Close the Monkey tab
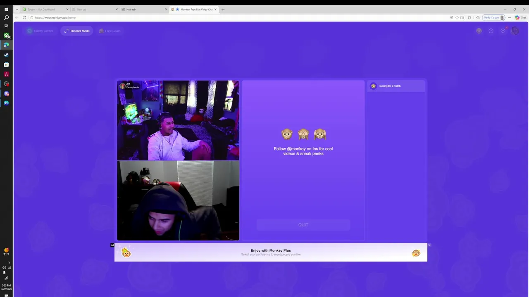This screenshot has width=529, height=297. point(215,9)
